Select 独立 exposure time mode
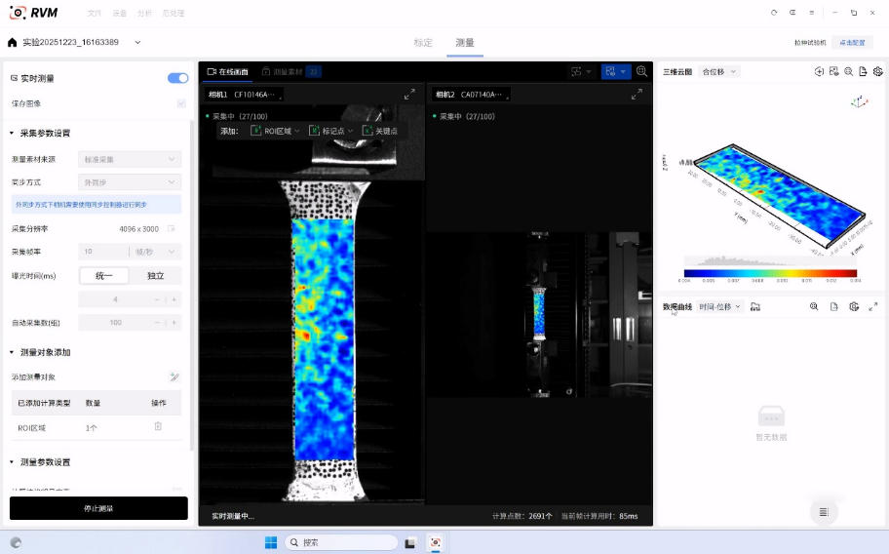Image resolution: width=889 pixels, height=554 pixels. (x=155, y=276)
